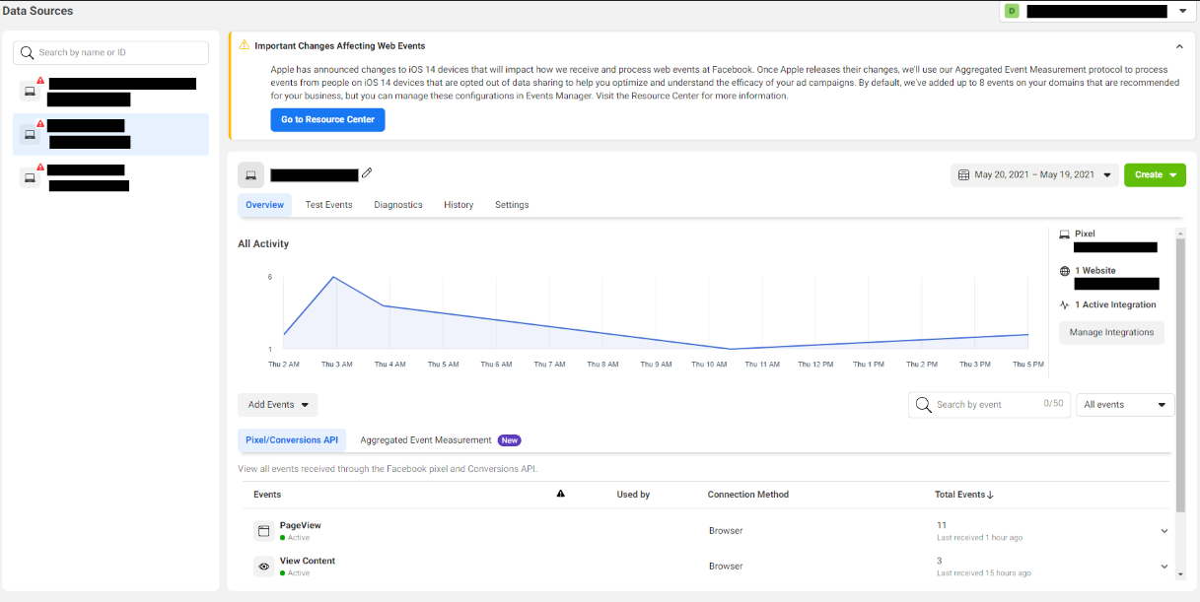Click the highlighted data source in sidebar
The height and width of the screenshot is (602, 1200).
point(110,135)
